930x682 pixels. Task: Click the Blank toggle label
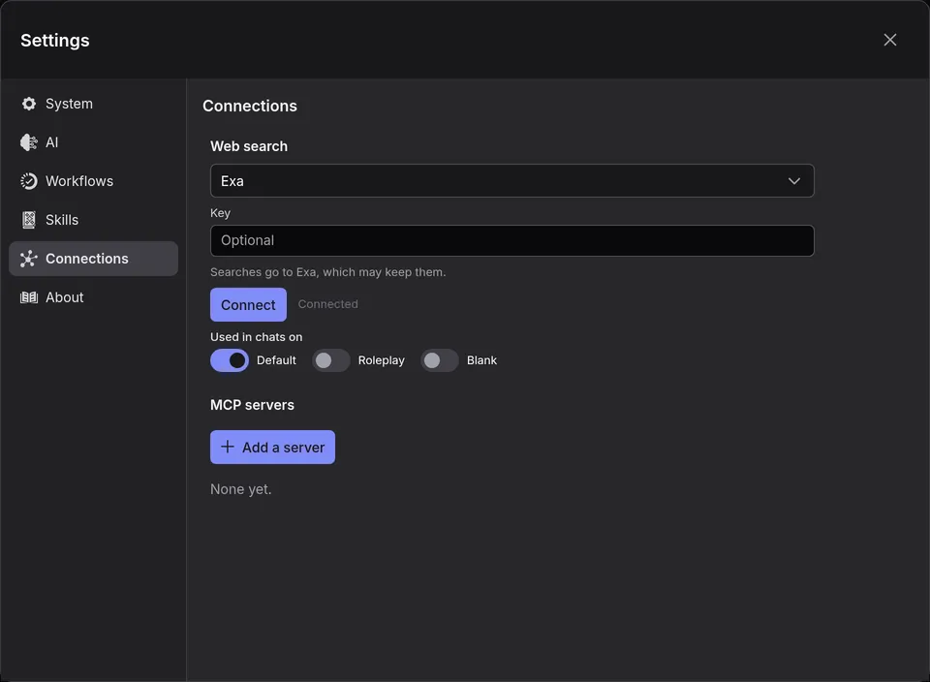(481, 360)
